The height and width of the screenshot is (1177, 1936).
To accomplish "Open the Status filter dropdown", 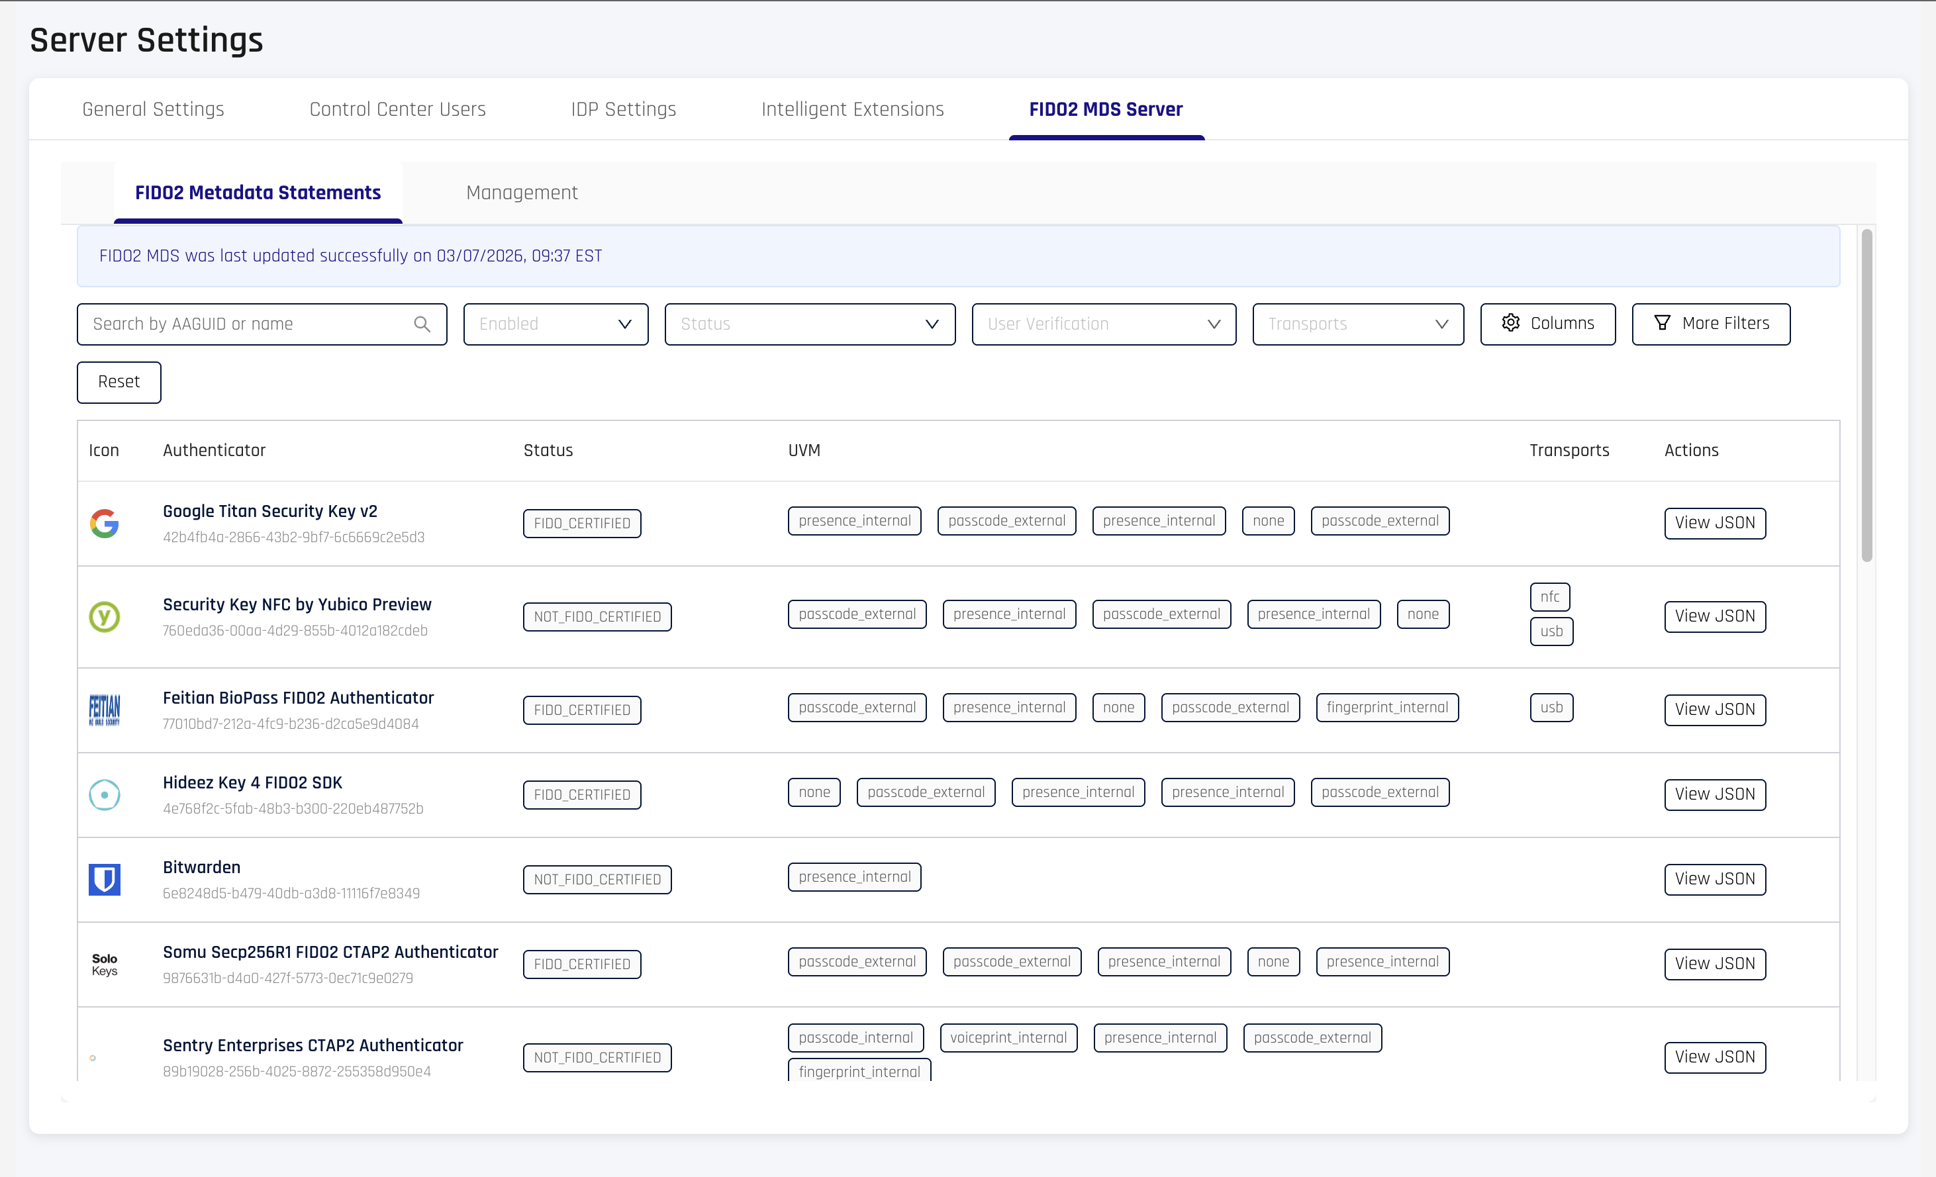I will tap(809, 324).
